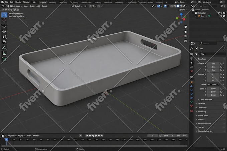This screenshot has width=227, height=151.
Task: Disable Tray in renders camera icon
Action: click(224, 16)
